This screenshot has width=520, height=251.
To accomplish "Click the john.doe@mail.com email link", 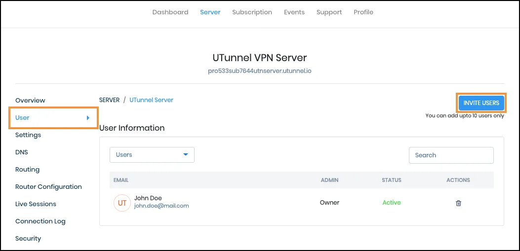I will click(x=161, y=206).
